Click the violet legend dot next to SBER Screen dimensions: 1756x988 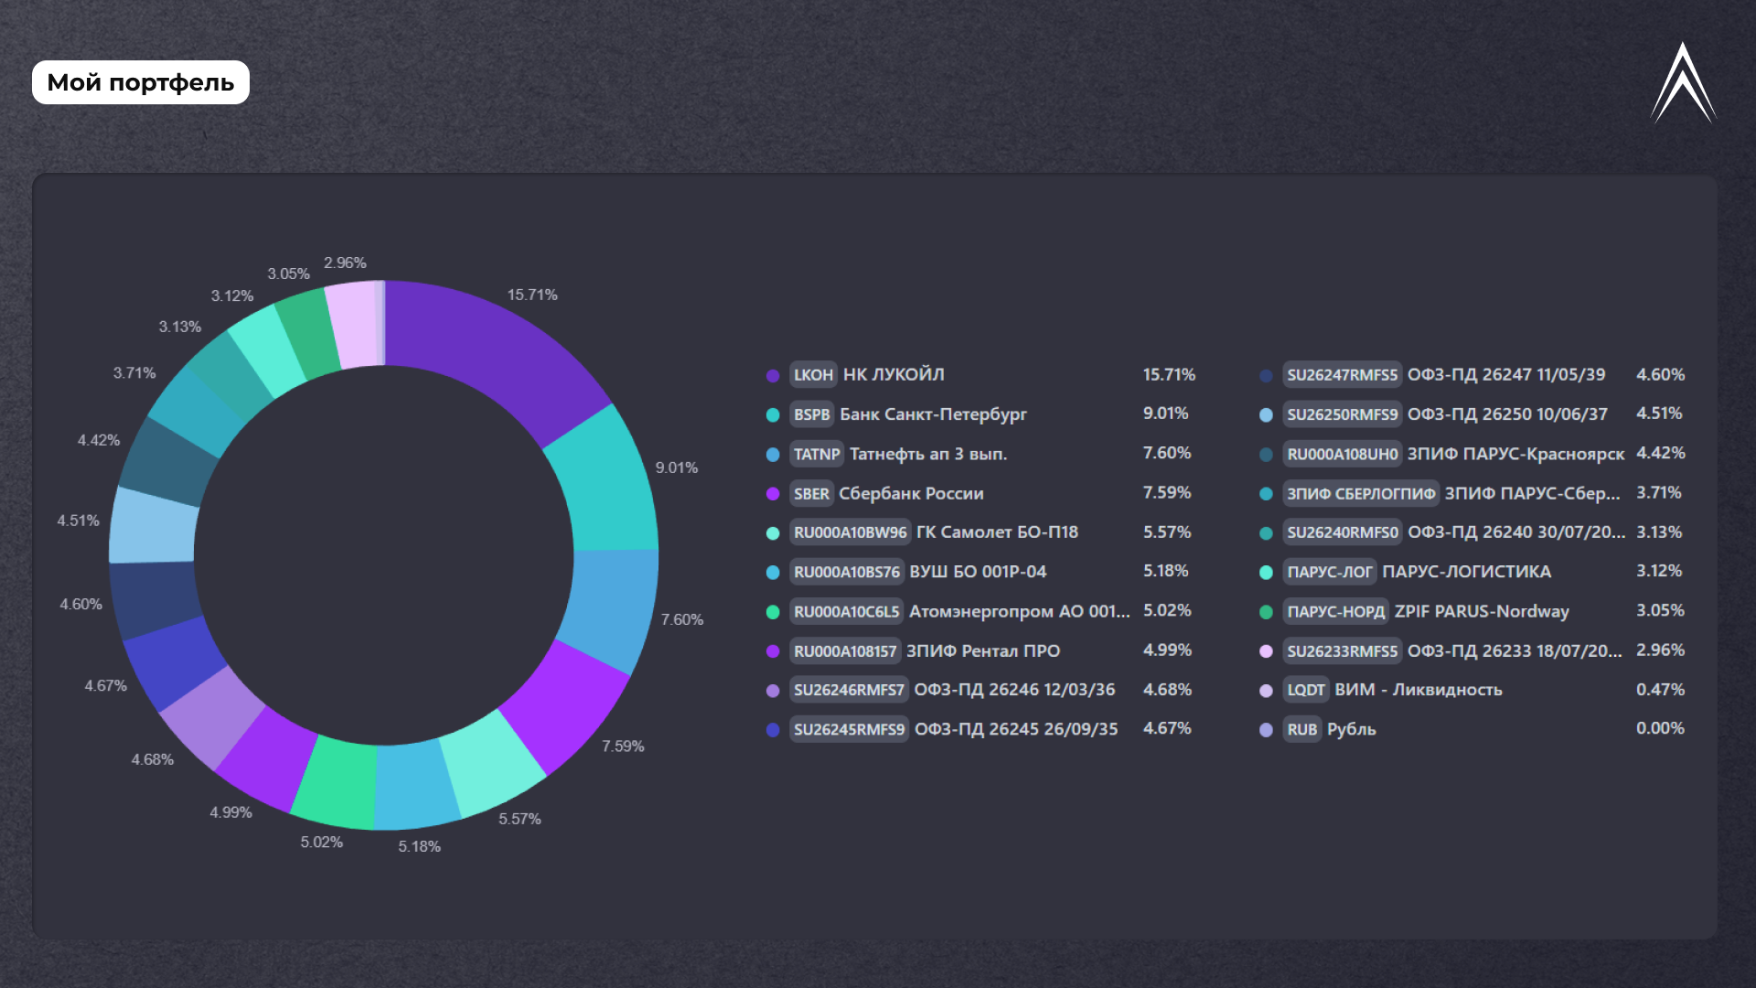(773, 494)
